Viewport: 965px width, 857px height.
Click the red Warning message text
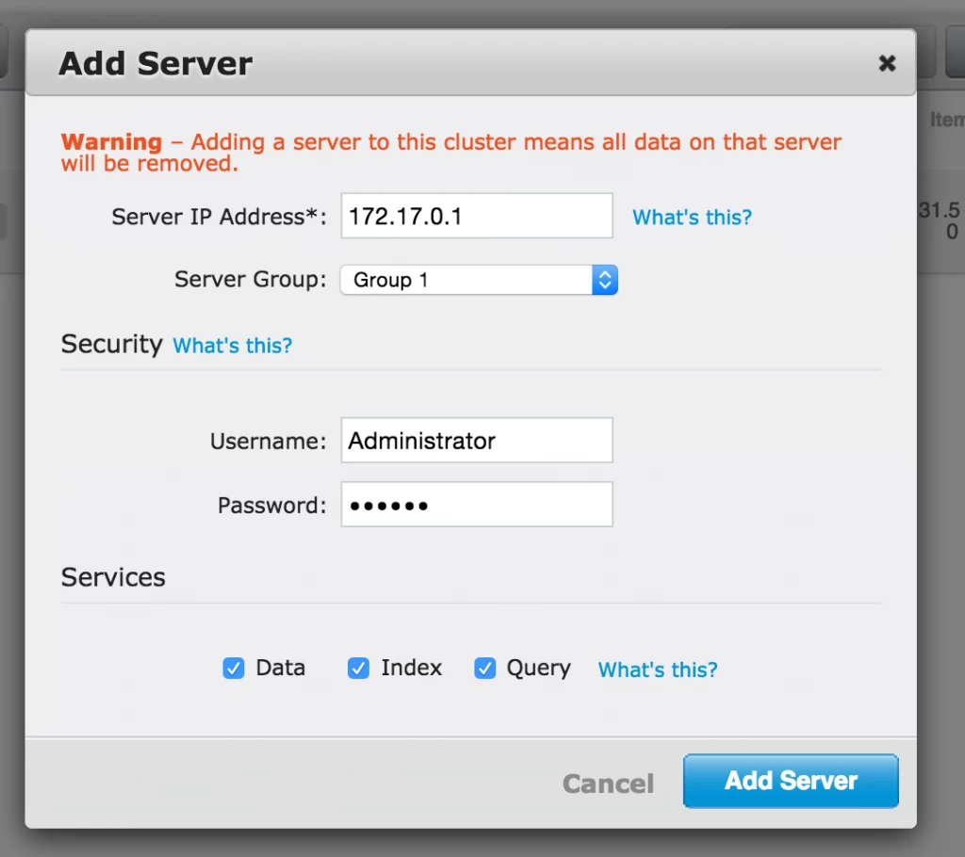[x=450, y=153]
